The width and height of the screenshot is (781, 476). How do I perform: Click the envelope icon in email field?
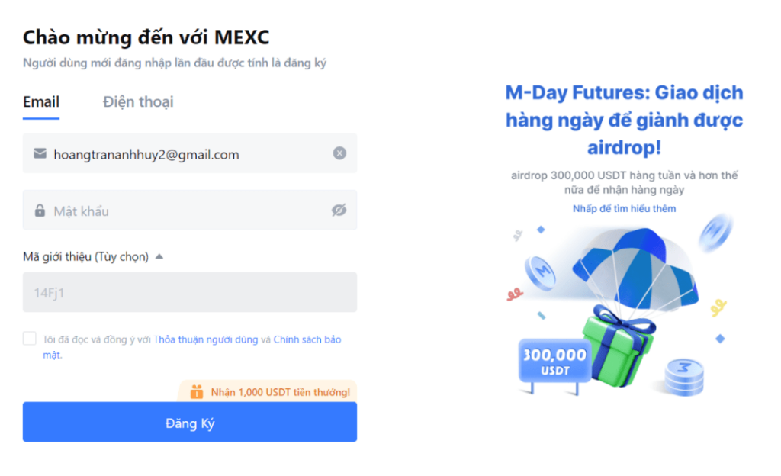pos(40,153)
